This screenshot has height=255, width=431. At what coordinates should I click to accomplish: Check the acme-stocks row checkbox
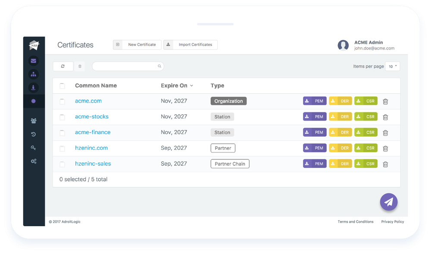[x=62, y=117]
